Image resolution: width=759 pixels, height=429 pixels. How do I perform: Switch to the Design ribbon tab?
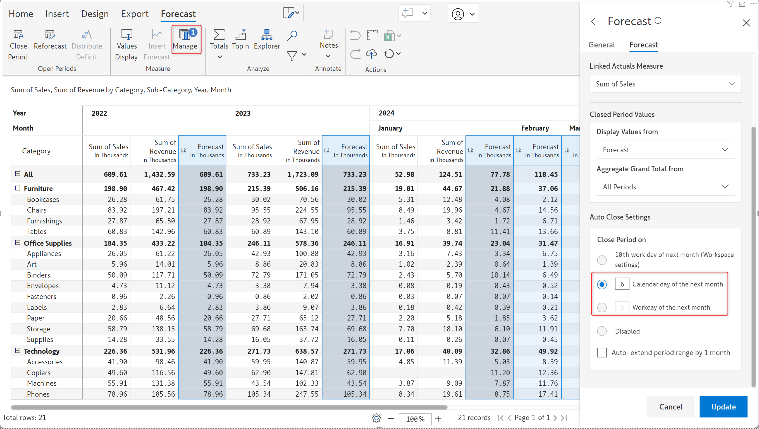[x=95, y=14]
